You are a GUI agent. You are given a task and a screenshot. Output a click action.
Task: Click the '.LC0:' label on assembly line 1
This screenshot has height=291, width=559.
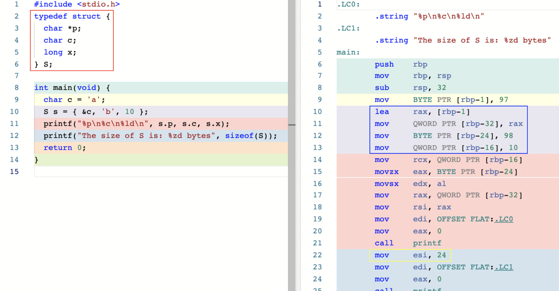click(348, 4)
